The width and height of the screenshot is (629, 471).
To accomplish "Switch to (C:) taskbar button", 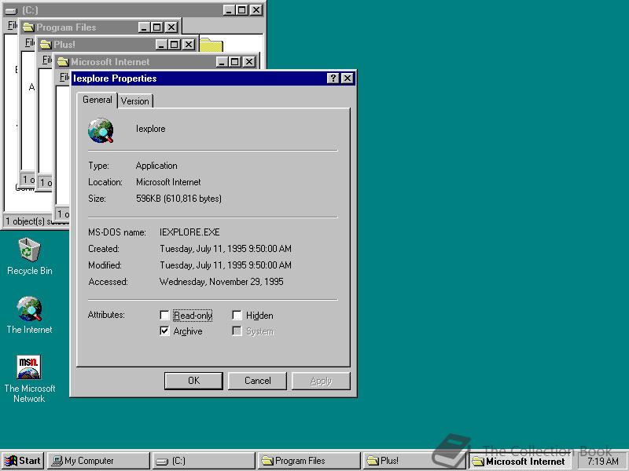I will point(204,461).
